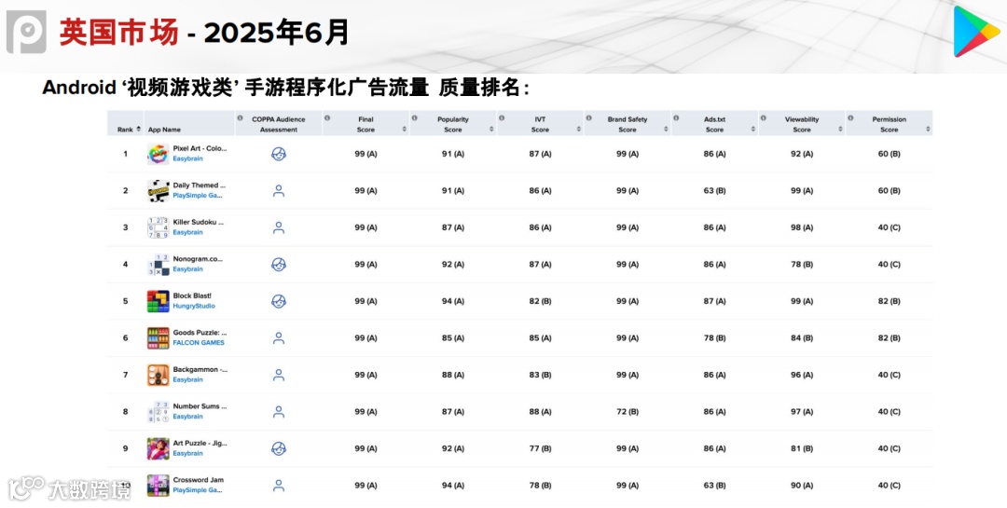Screen dimensions: 1007x508
Task: Click the general audience icon for Crossword Jam
Action: [x=279, y=486]
